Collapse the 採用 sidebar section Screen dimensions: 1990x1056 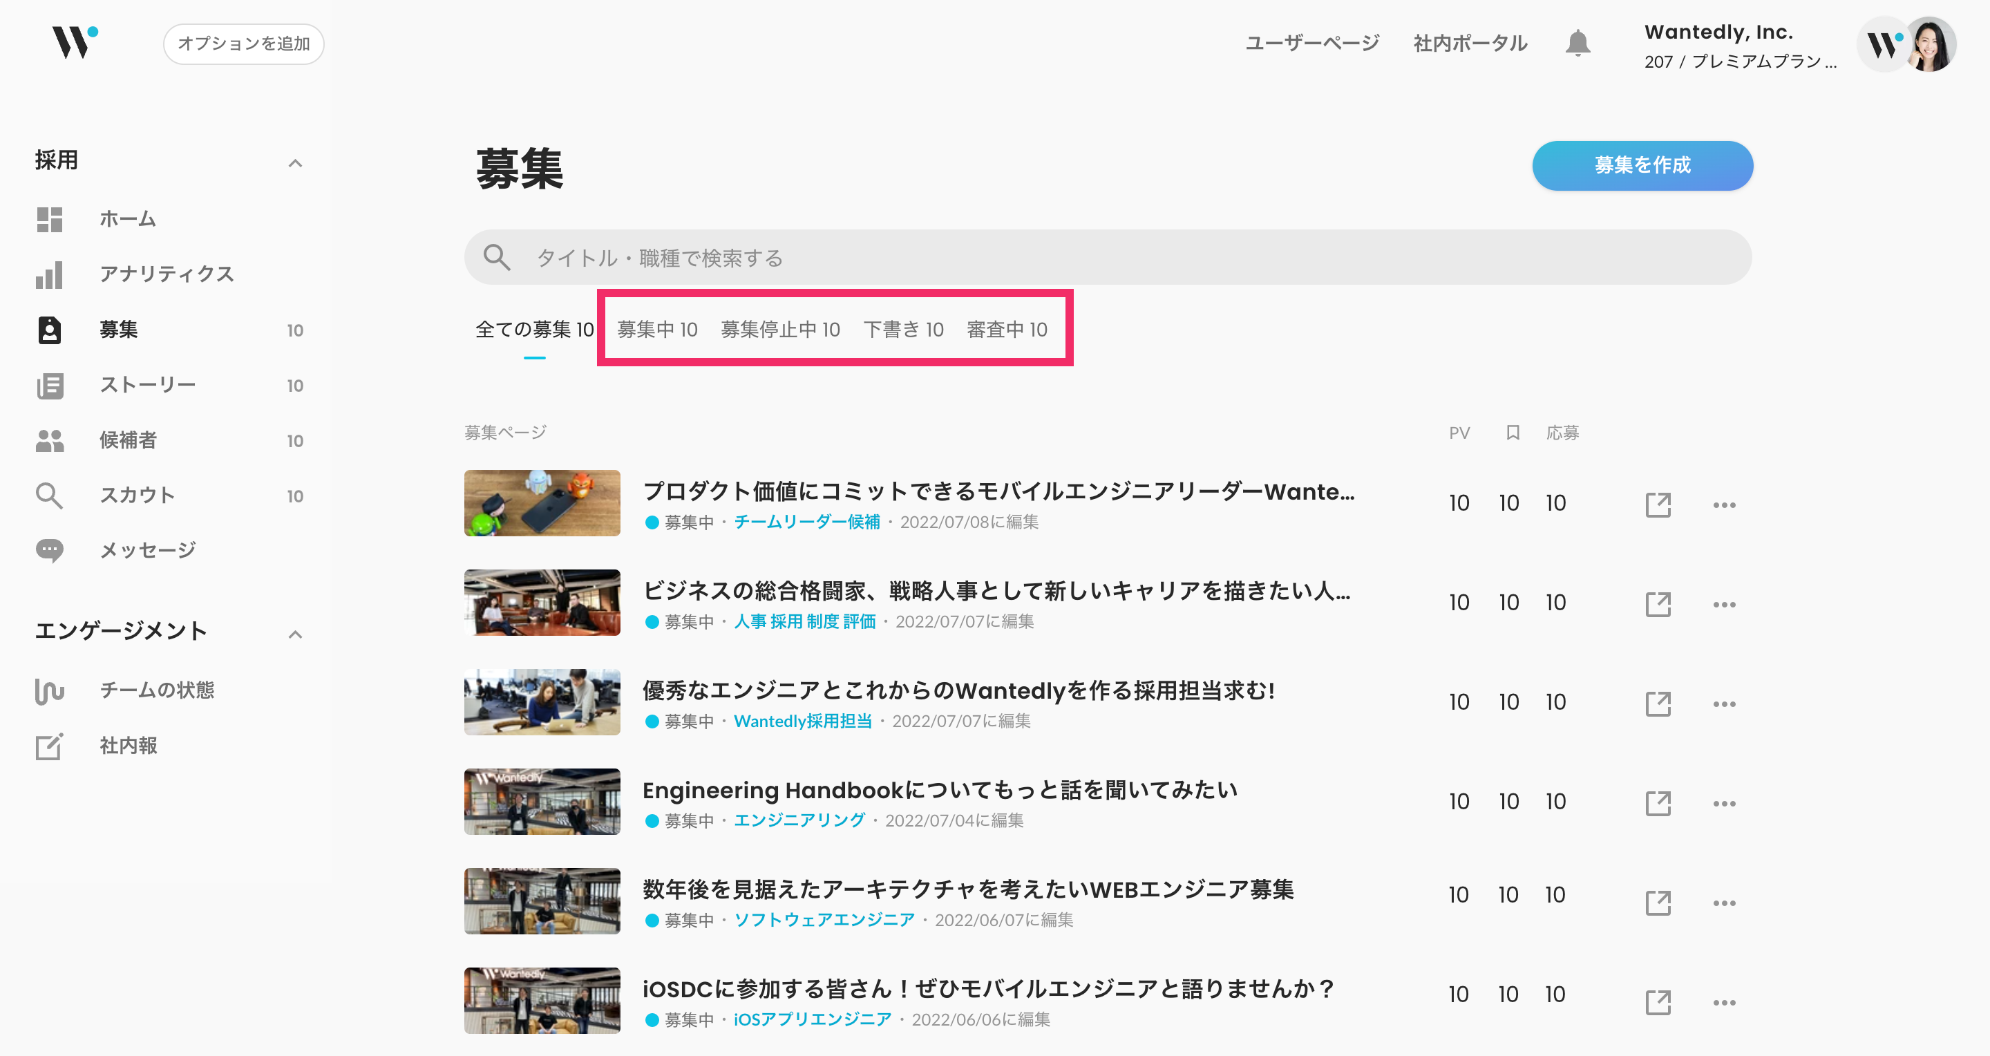[294, 162]
